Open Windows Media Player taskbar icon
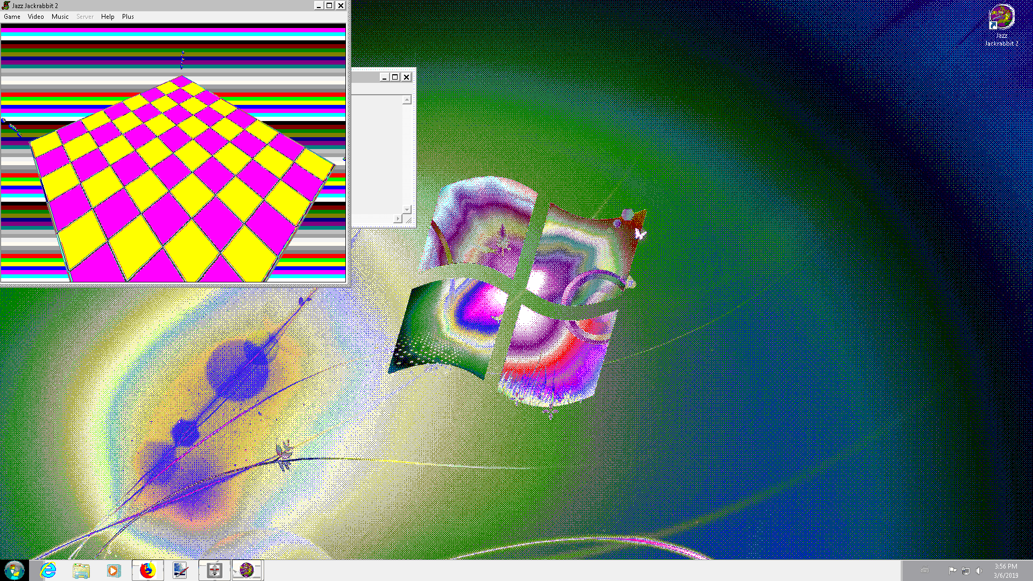 click(114, 570)
